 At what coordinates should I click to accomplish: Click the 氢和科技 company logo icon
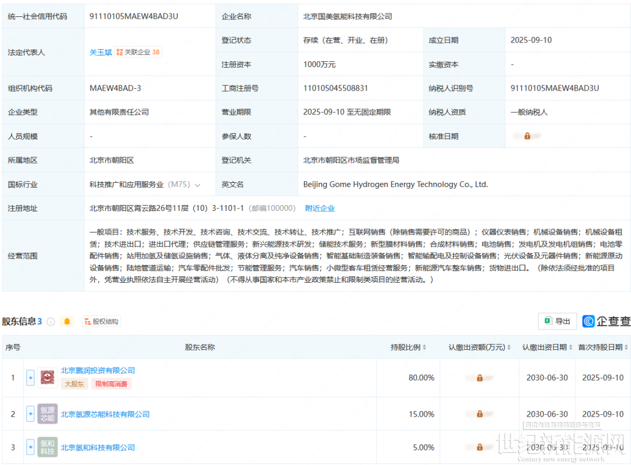pos(47,447)
